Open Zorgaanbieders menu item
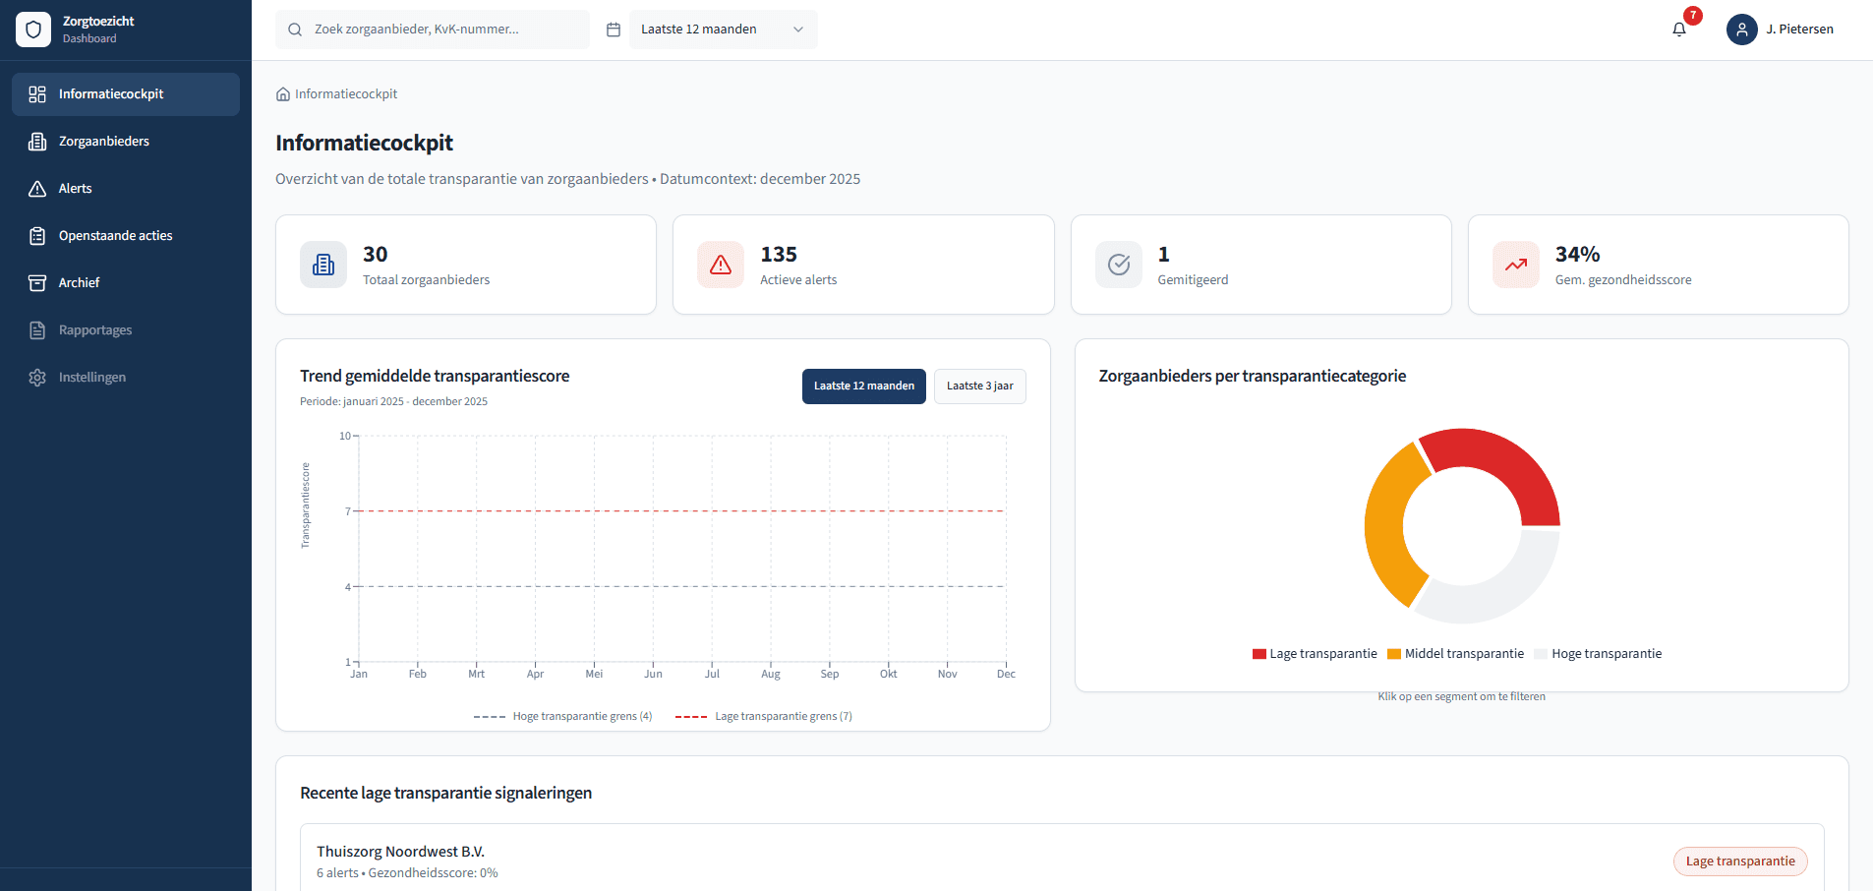Viewport: 1873px width, 891px height. click(126, 142)
